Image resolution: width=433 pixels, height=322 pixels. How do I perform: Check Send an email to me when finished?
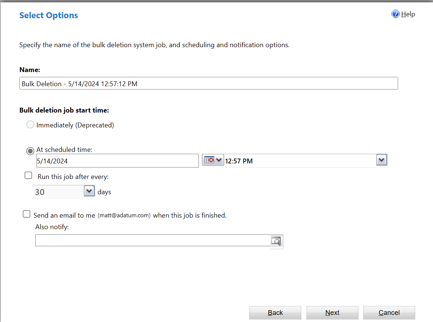(x=26, y=214)
